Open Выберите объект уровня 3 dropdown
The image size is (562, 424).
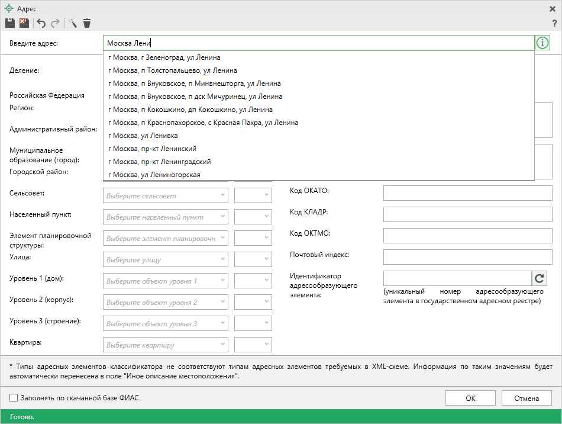tap(165, 323)
